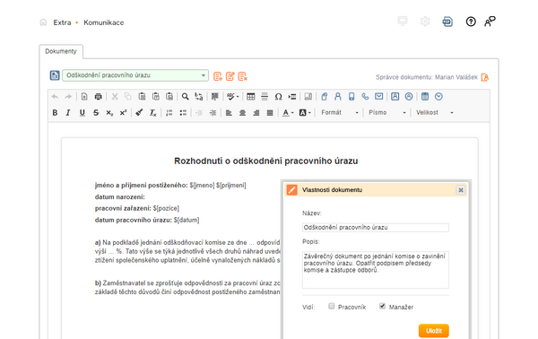Align text to the left
Screen dimensions: 538x339
pos(229,112)
